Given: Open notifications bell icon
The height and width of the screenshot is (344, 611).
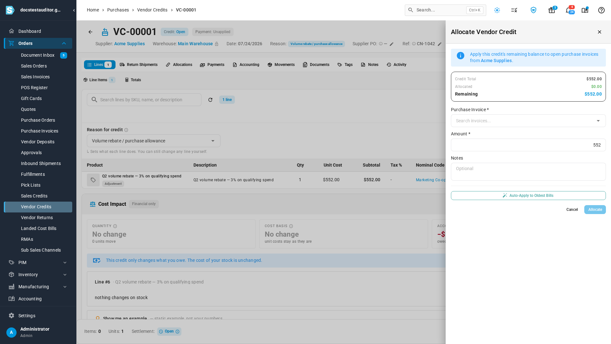Looking at the screenshot, I should (x=568, y=10).
